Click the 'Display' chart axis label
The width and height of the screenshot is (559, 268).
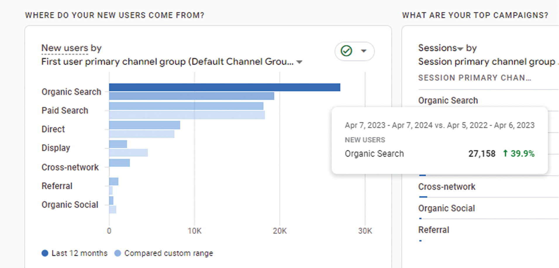(56, 148)
